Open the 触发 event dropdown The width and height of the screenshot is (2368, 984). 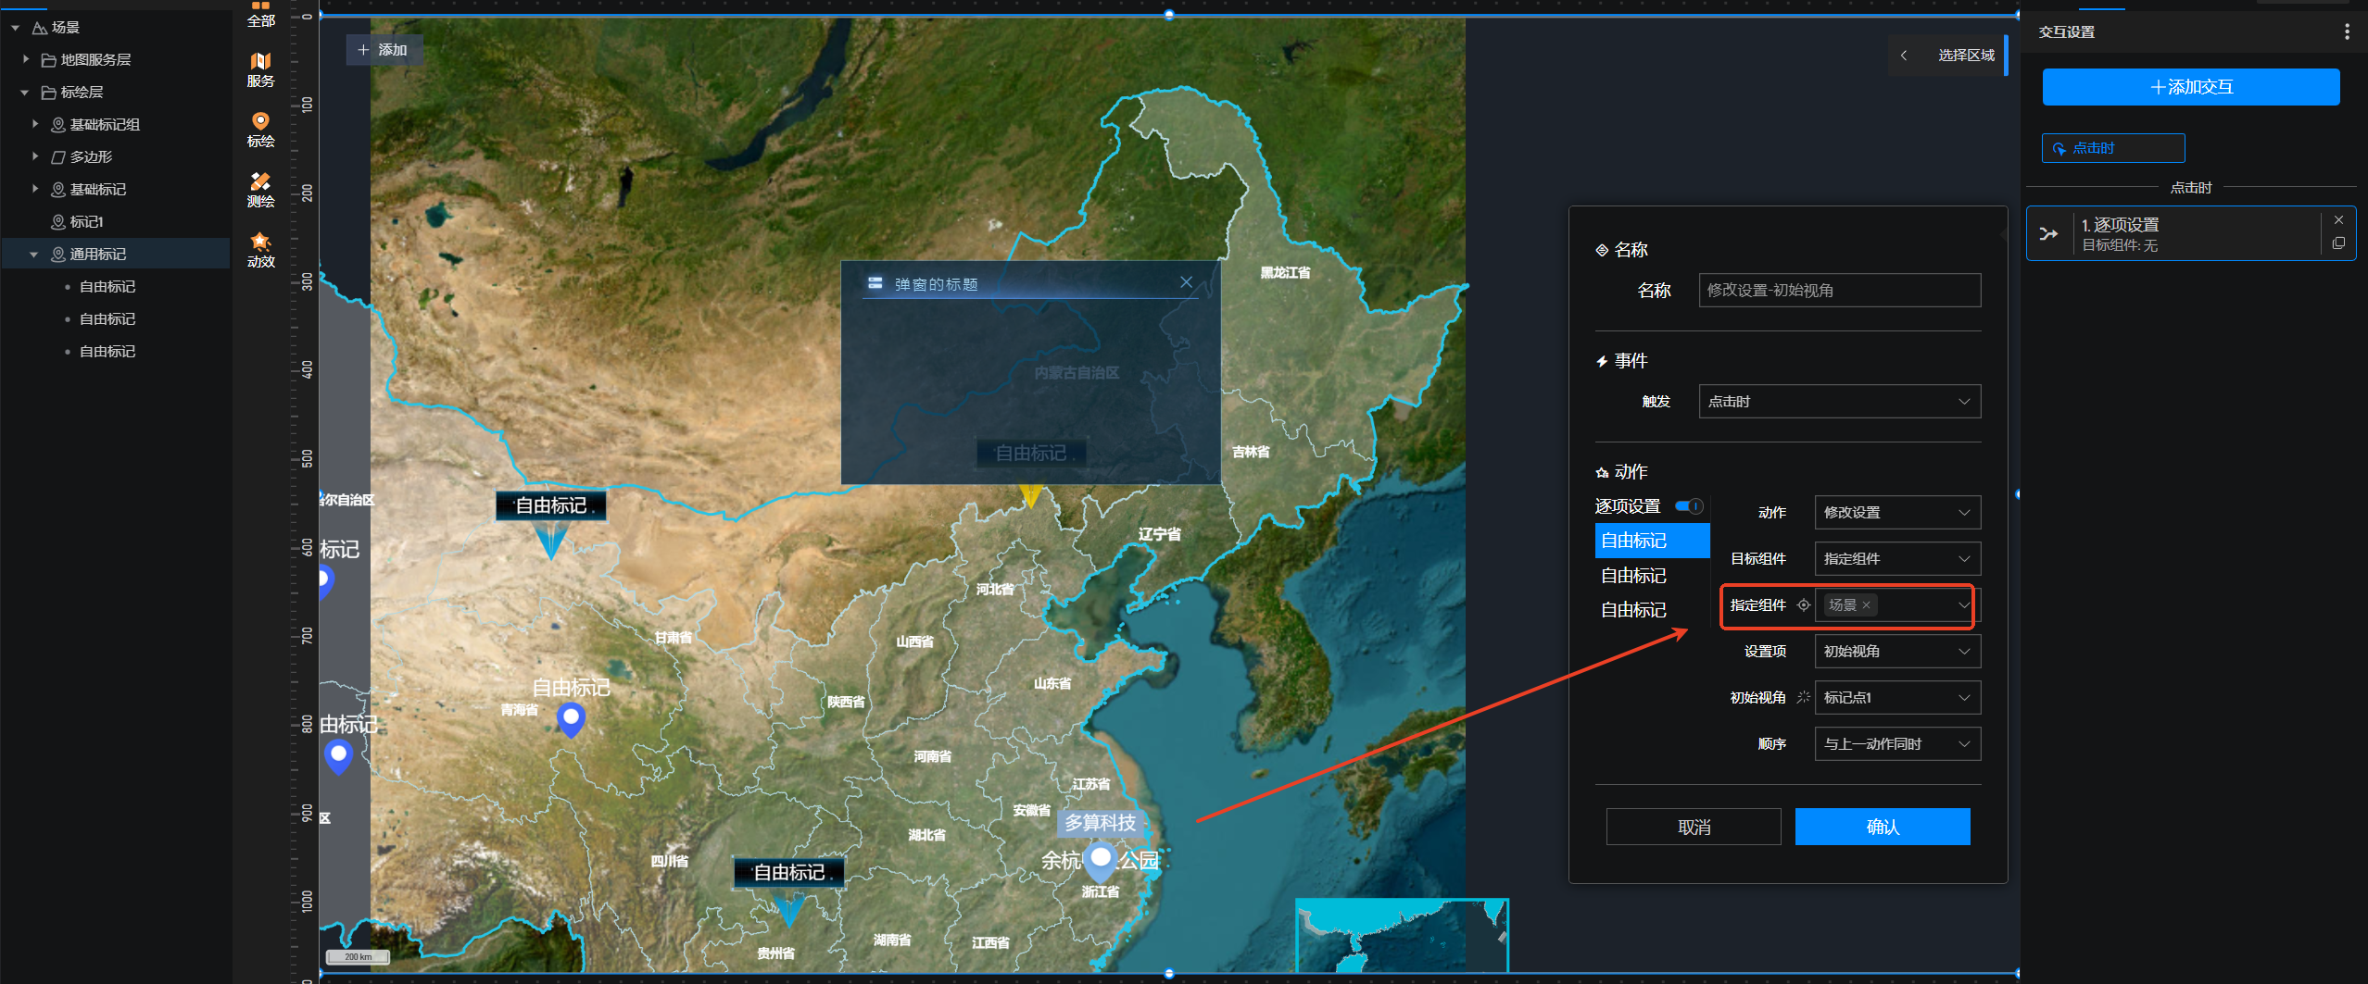point(1839,402)
